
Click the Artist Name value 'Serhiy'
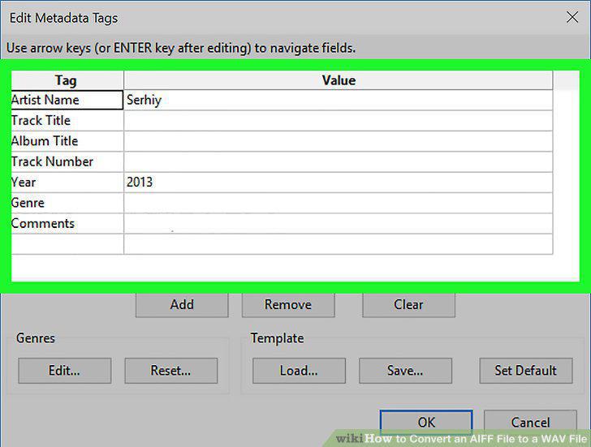point(339,100)
